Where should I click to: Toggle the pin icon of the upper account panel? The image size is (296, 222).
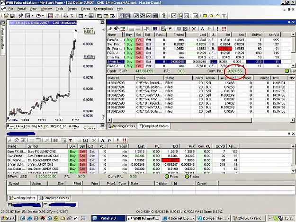coord(289,22)
